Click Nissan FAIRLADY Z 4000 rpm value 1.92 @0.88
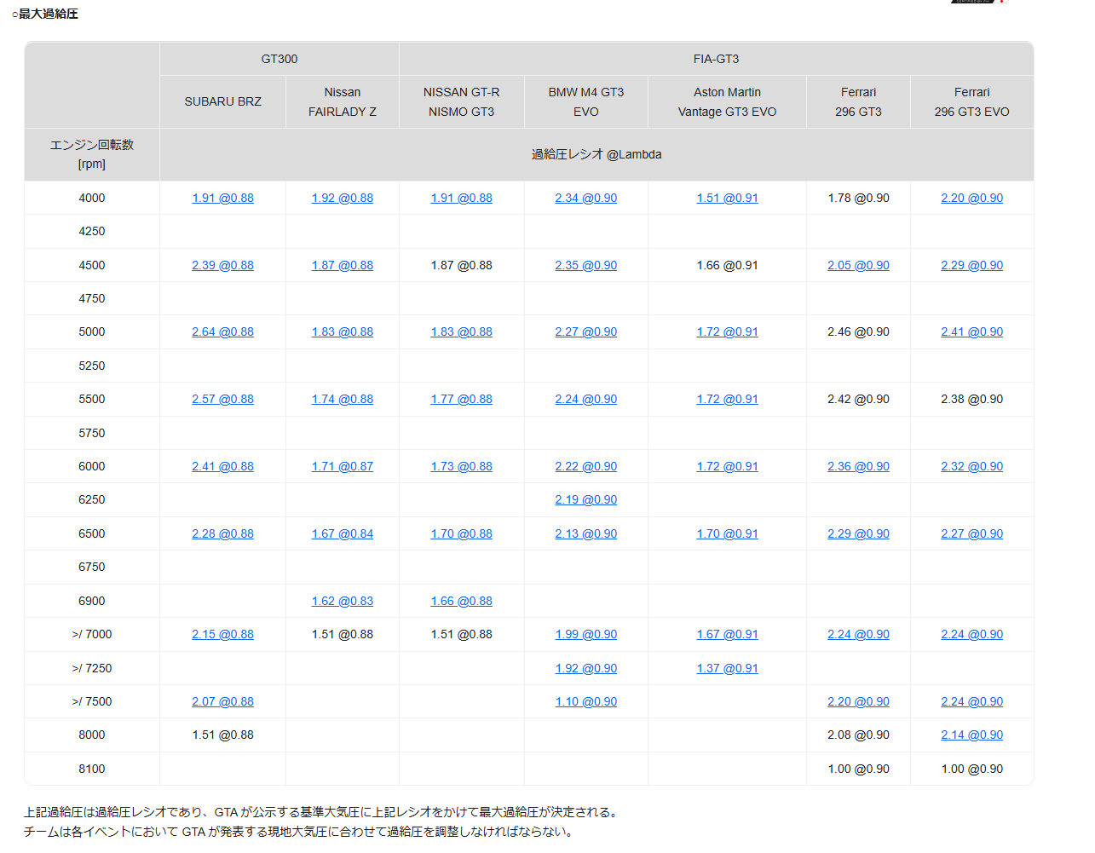The height and width of the screenshot is (853, 1095). (x=342, y=198)
